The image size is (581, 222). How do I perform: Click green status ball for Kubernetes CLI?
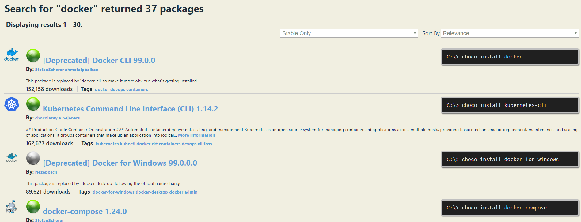[33, 104]
